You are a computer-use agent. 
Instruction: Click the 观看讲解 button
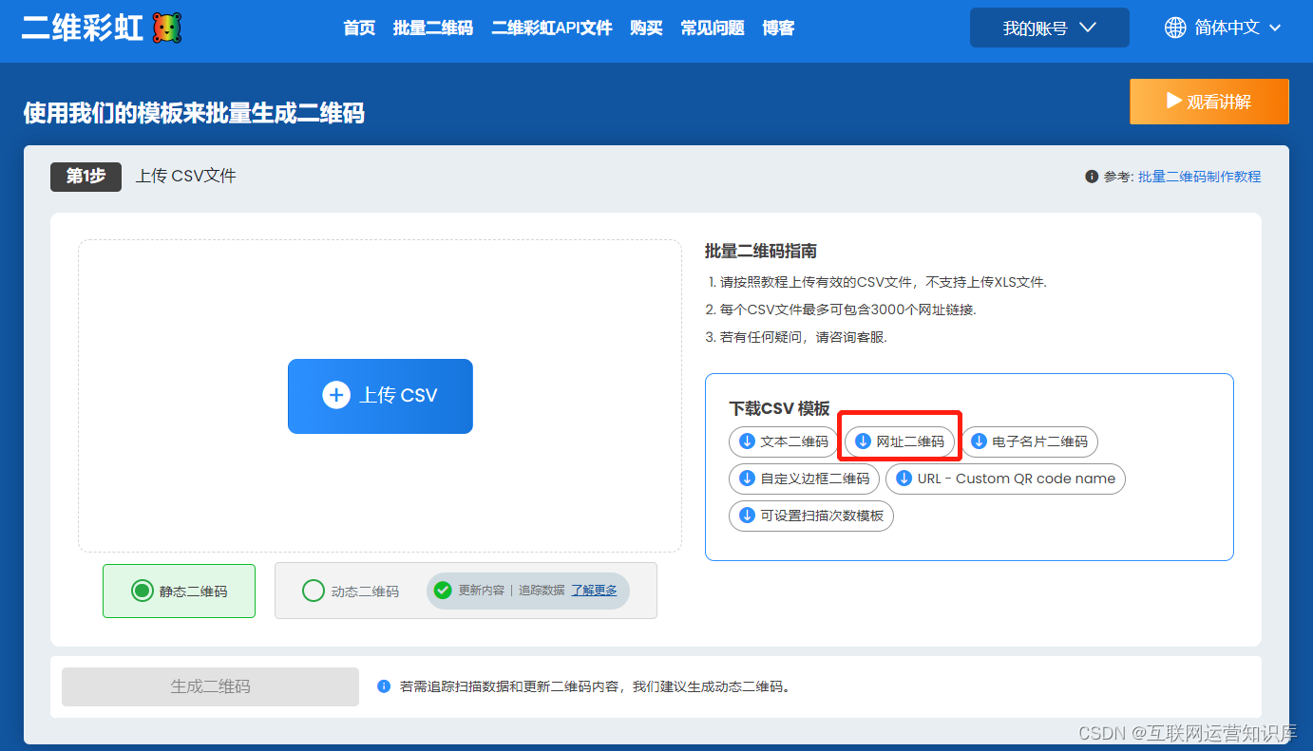[1209, 102]
